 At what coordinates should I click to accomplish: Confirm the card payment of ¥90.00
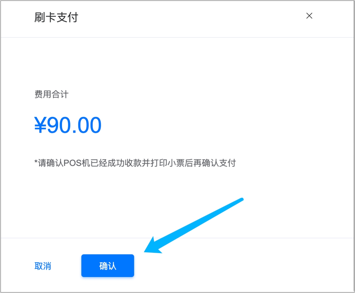click(108, 266)
